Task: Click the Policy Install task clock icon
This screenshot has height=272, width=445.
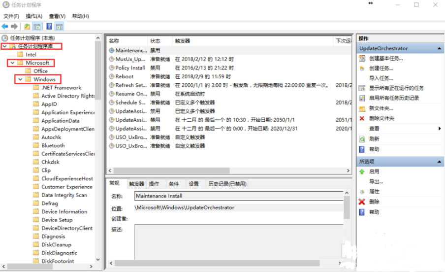Action: tap(112, 68)
